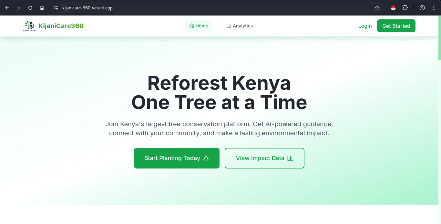Click the bar chart icon next to Analytics

229,25
